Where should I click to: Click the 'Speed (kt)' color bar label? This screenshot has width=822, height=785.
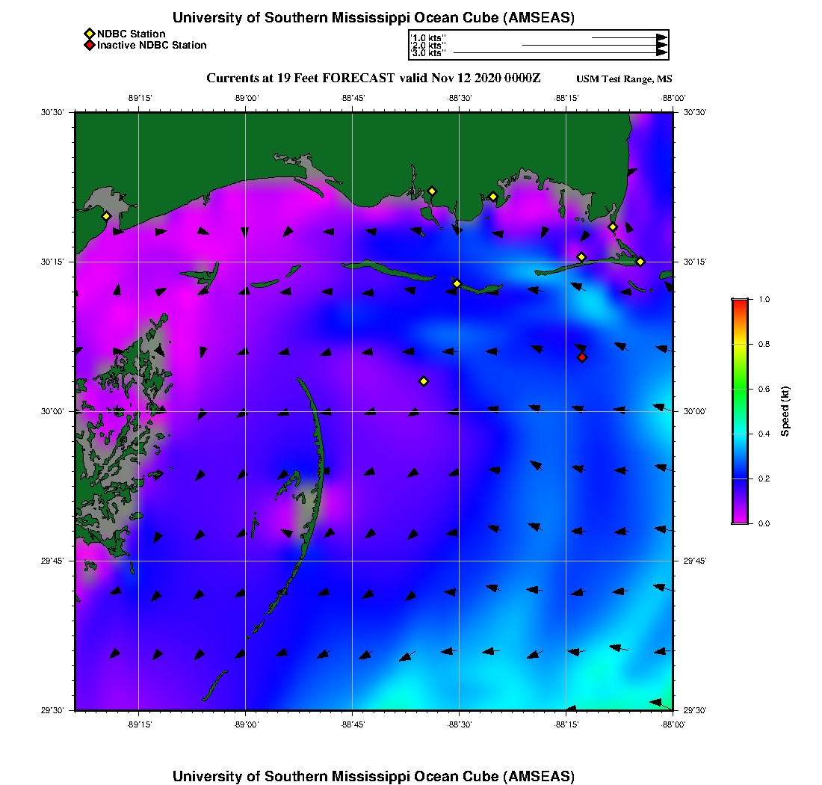coord(785,411)
